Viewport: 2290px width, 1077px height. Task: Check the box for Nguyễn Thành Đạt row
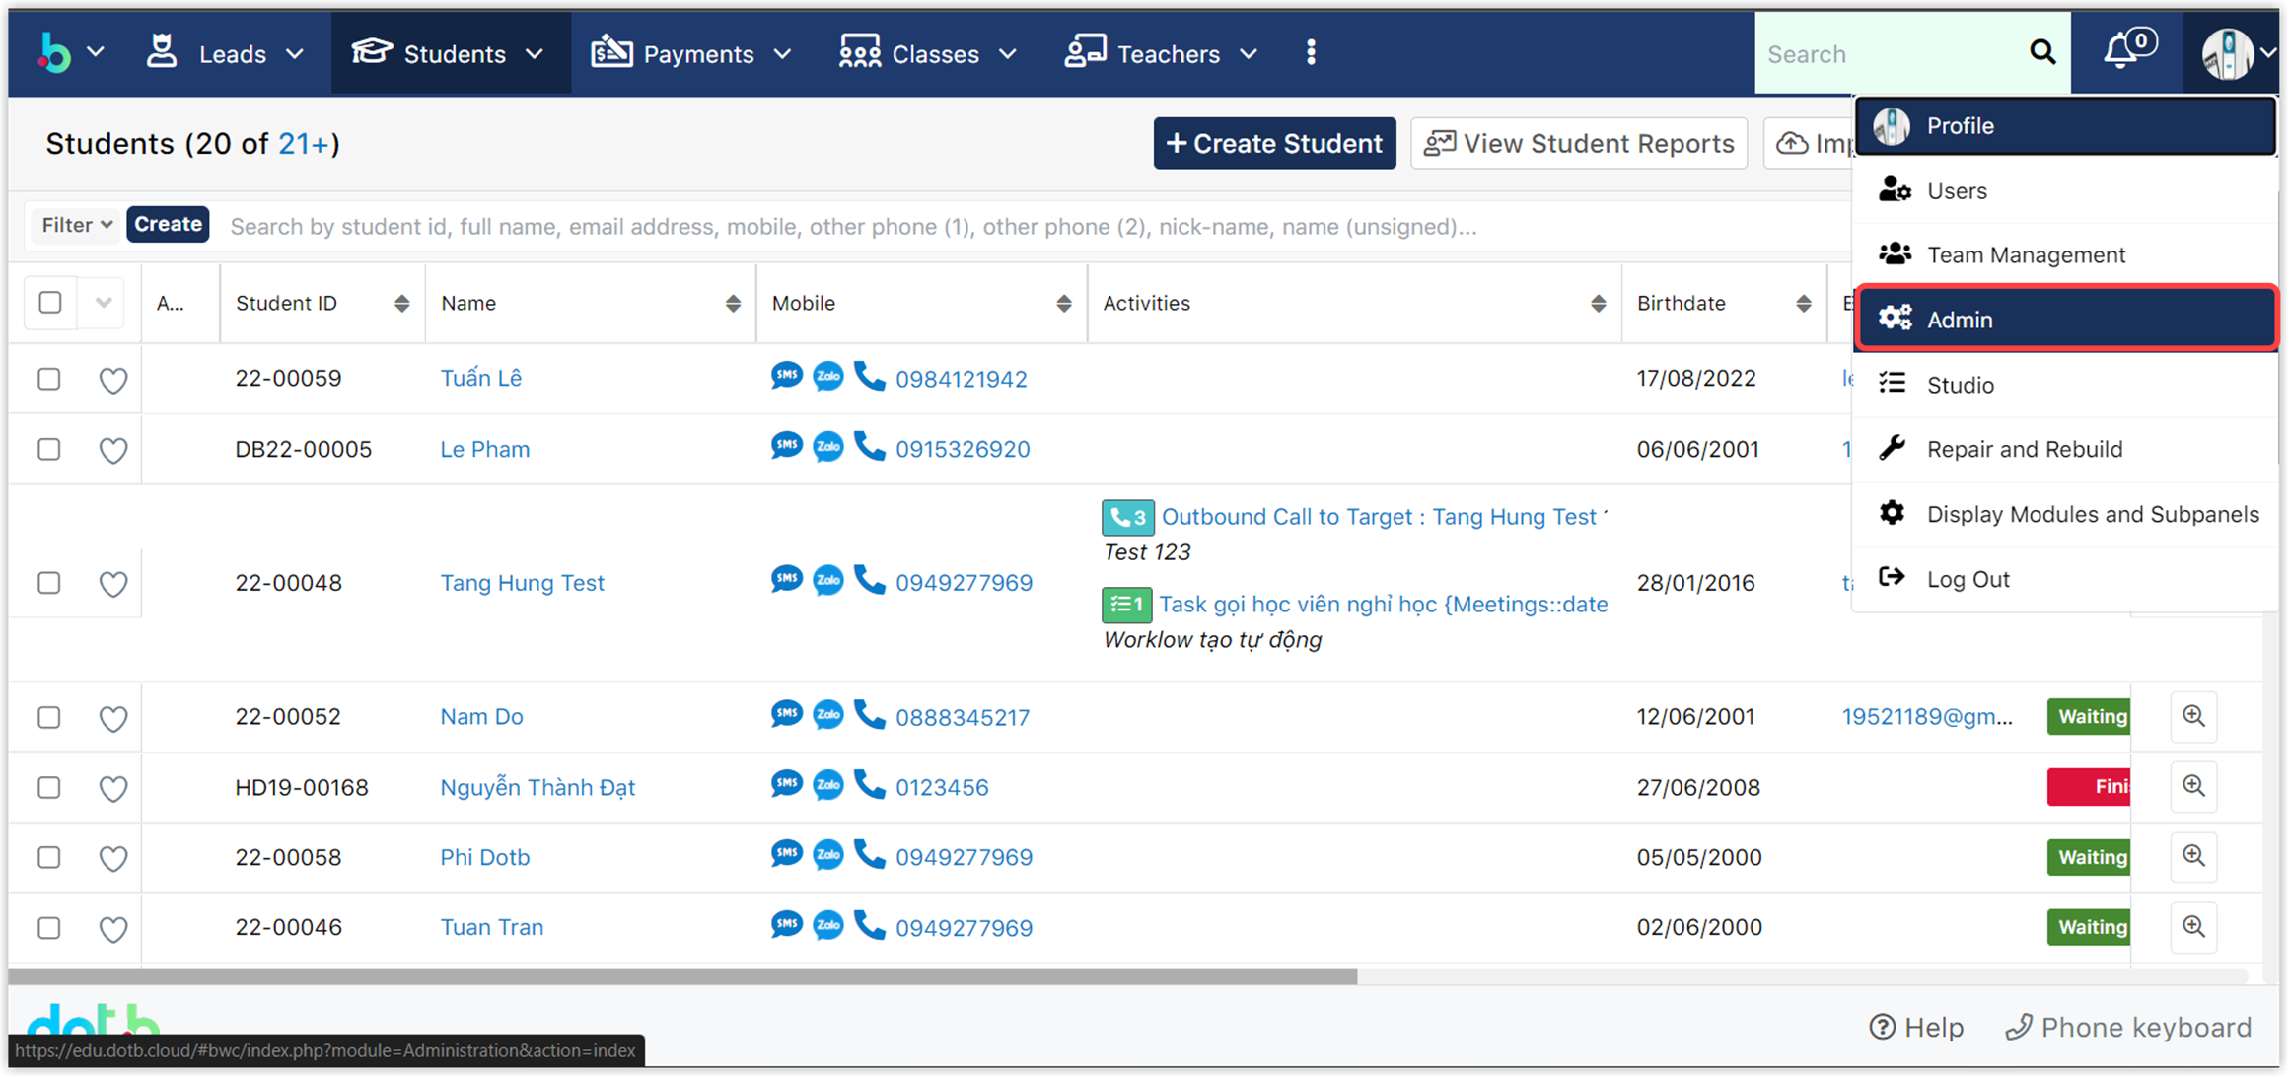click(49, 787)
